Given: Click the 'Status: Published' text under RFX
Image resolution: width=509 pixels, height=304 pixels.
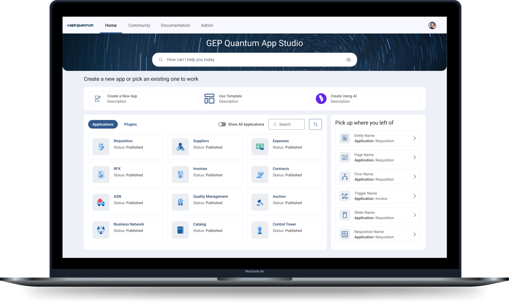Looking at the screenshot, I should 128,175.
